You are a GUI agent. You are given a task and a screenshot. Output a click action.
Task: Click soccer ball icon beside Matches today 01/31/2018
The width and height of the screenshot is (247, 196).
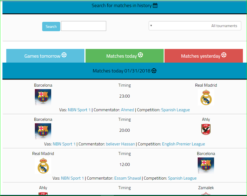(154, 71)
